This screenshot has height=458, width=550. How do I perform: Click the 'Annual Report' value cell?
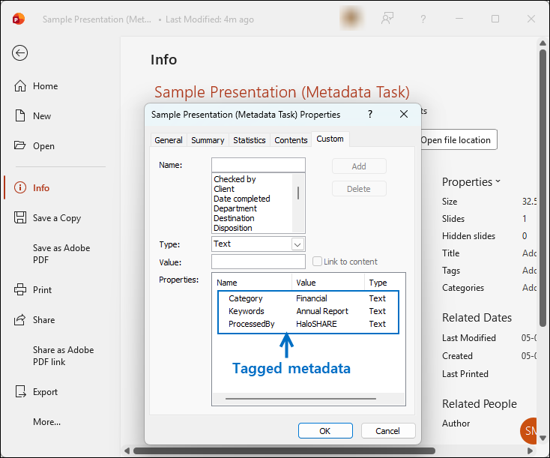tap(322, 311)
